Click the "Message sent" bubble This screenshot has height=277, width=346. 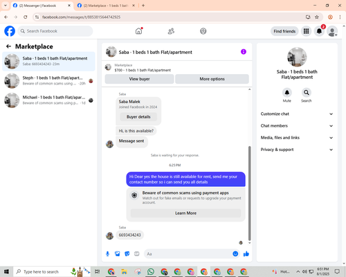131,141
